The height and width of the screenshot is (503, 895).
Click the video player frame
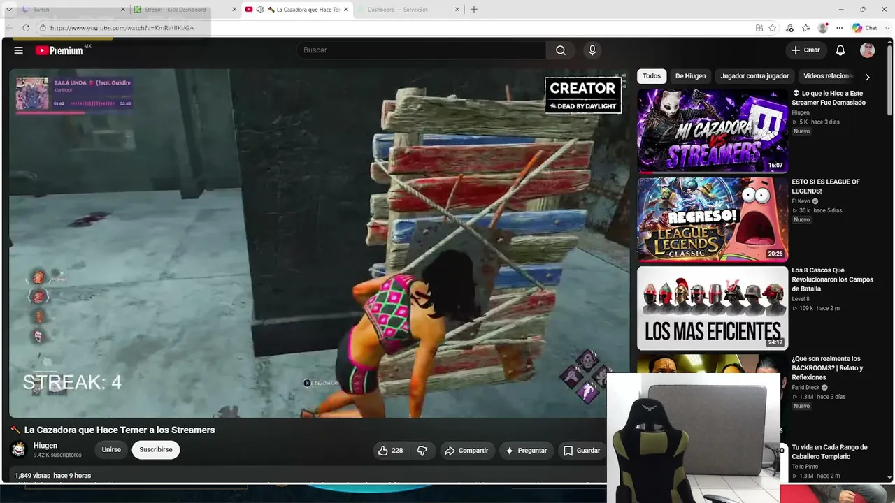coord(320,243)
